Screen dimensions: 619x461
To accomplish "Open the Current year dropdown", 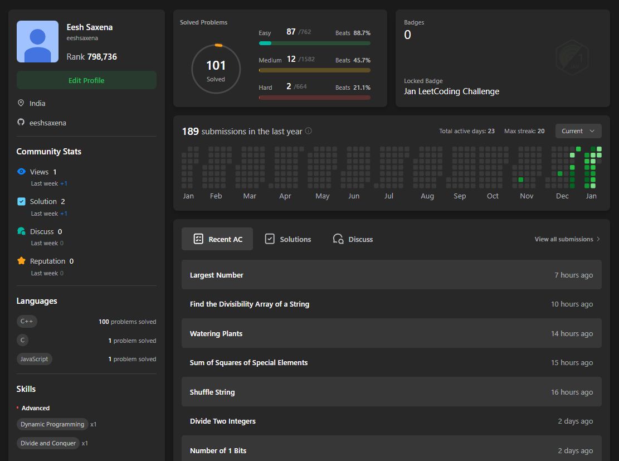I will click(x=578, y=131).
